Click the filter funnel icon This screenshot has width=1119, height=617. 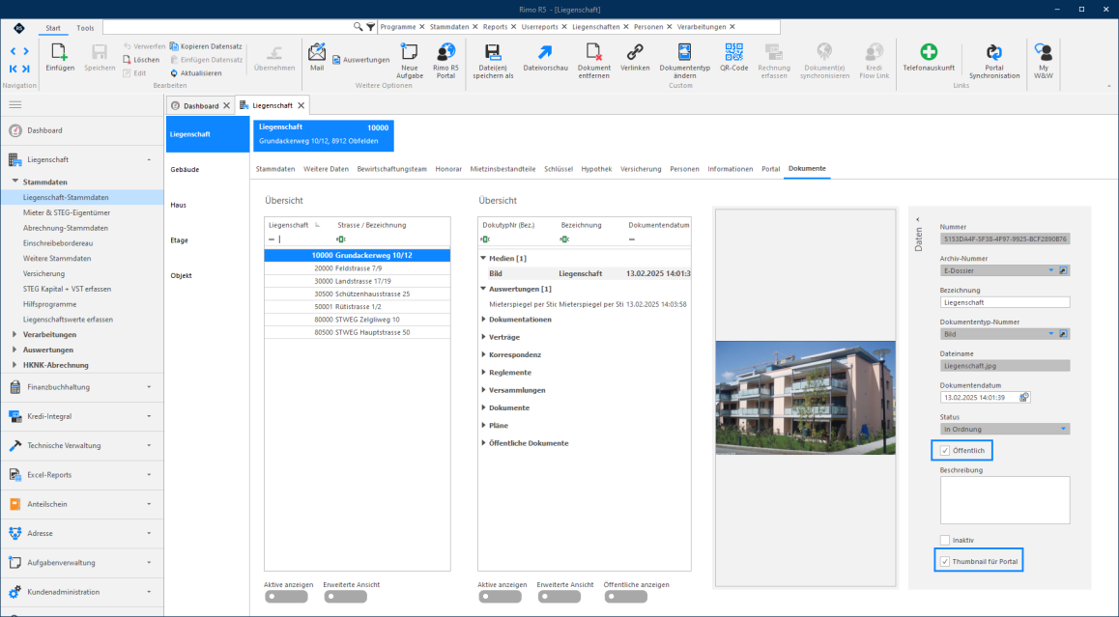370,27
